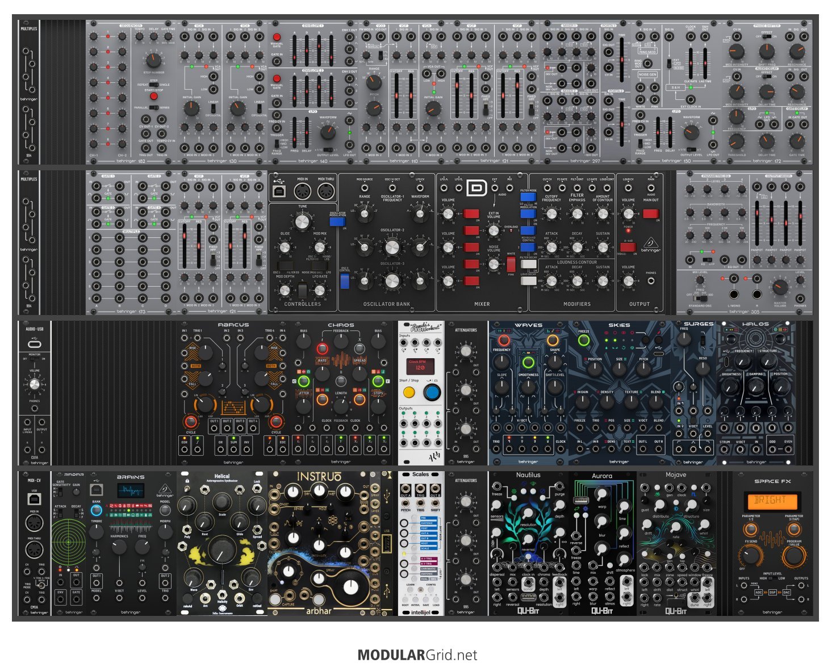Toggle the red A-440 switch on Model D
The image size is (836, 667).
(x=628, y=247)
